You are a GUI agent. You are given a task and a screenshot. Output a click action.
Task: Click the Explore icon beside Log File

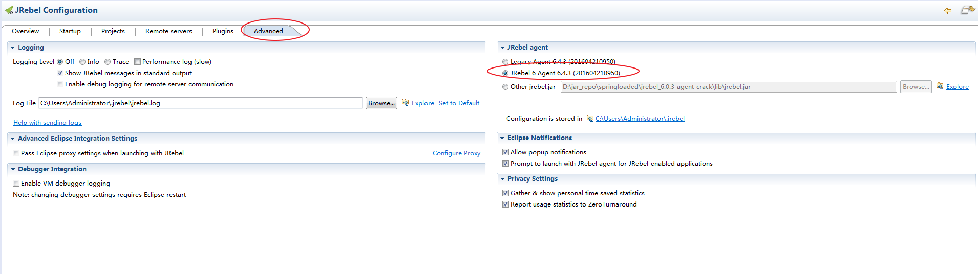(405, 103)
